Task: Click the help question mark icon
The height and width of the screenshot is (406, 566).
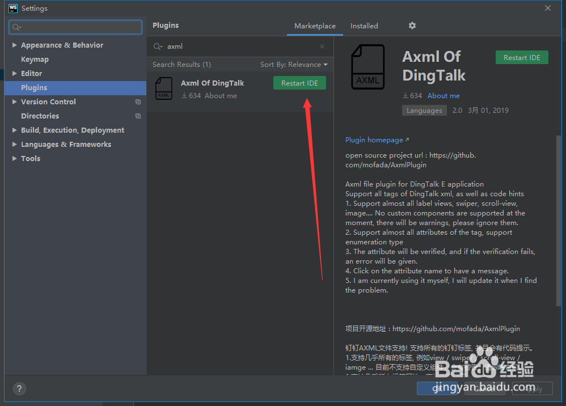Action: (x=19, y=388)
